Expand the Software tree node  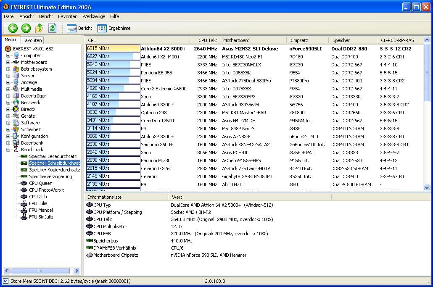(x=8, y=123)
